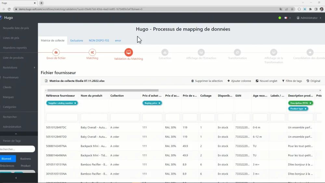The image size is (325, 183).
Task: Switch to the Exclusions tab
Action: [x=76, y=40]
